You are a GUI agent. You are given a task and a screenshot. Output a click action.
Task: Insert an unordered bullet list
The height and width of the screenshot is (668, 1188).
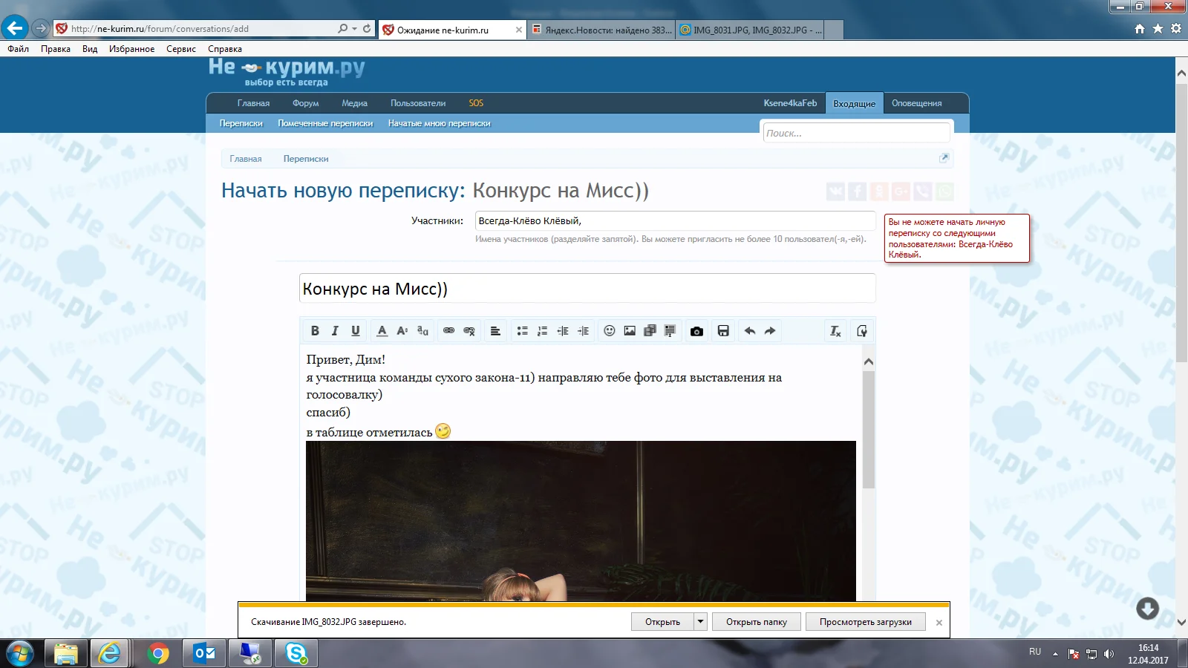point(522,331)
